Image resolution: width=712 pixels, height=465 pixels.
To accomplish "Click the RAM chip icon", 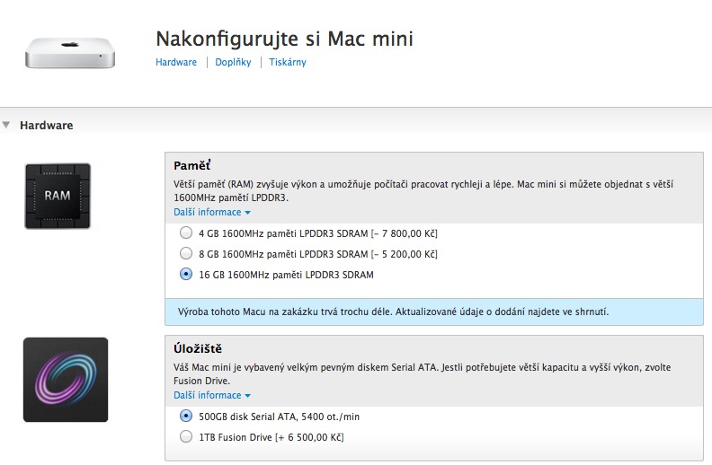I will (x=58, y=196).
